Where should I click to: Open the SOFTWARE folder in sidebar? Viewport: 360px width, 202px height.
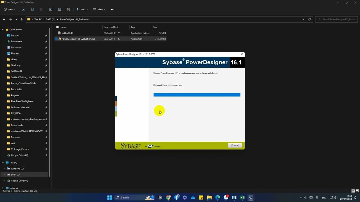(16, 72)
